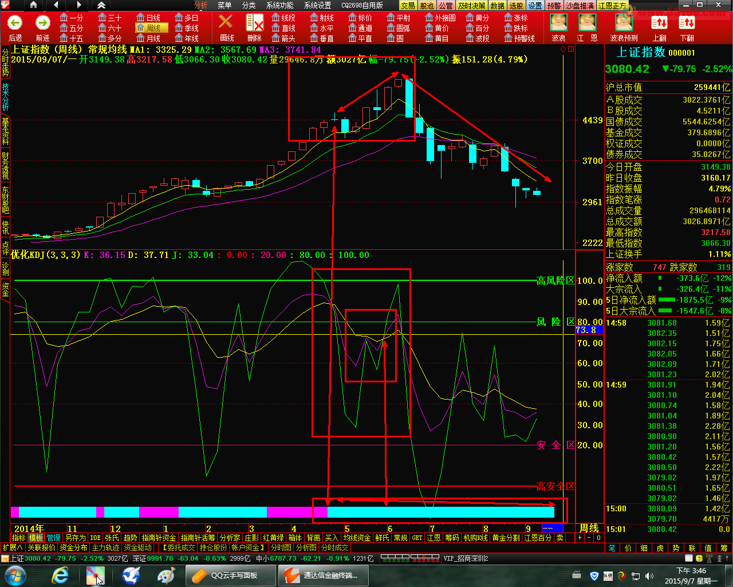The height and width of the screenshot is (587, 733).
Task: Select the 水平 horizontal line tool
Action: 322,28
